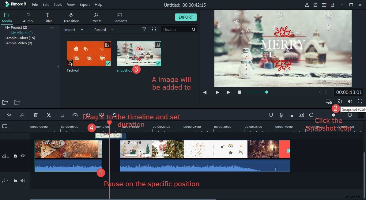Click the EXPORT button
This screenshot has height=200, width=366.
coord(186,17)
